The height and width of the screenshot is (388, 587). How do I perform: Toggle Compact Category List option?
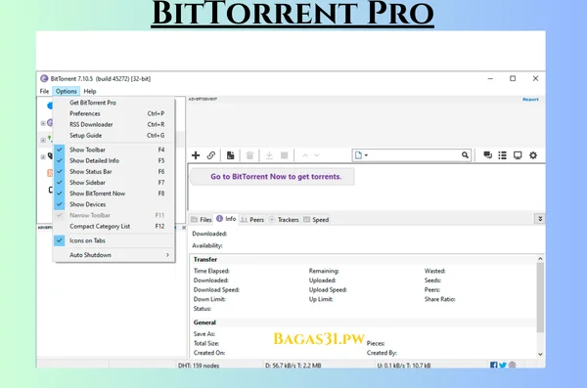coord(113,226)
